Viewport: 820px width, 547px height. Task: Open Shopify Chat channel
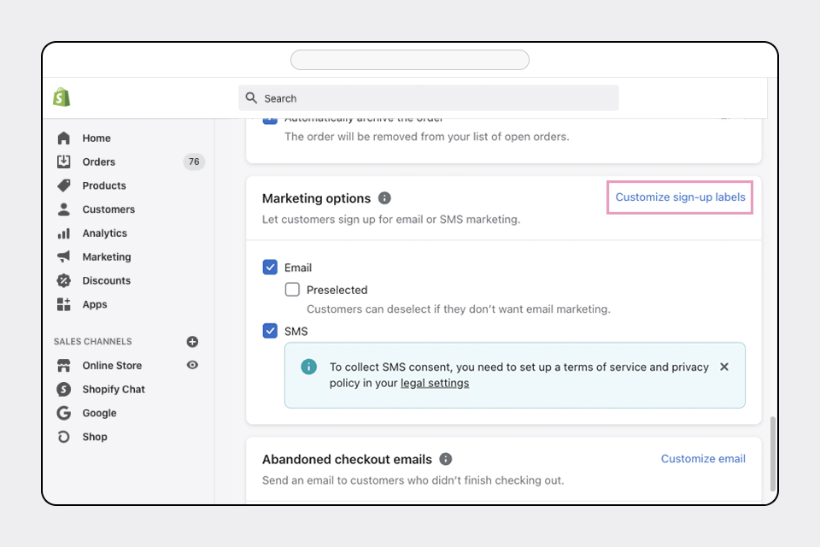tap(114, 390)
